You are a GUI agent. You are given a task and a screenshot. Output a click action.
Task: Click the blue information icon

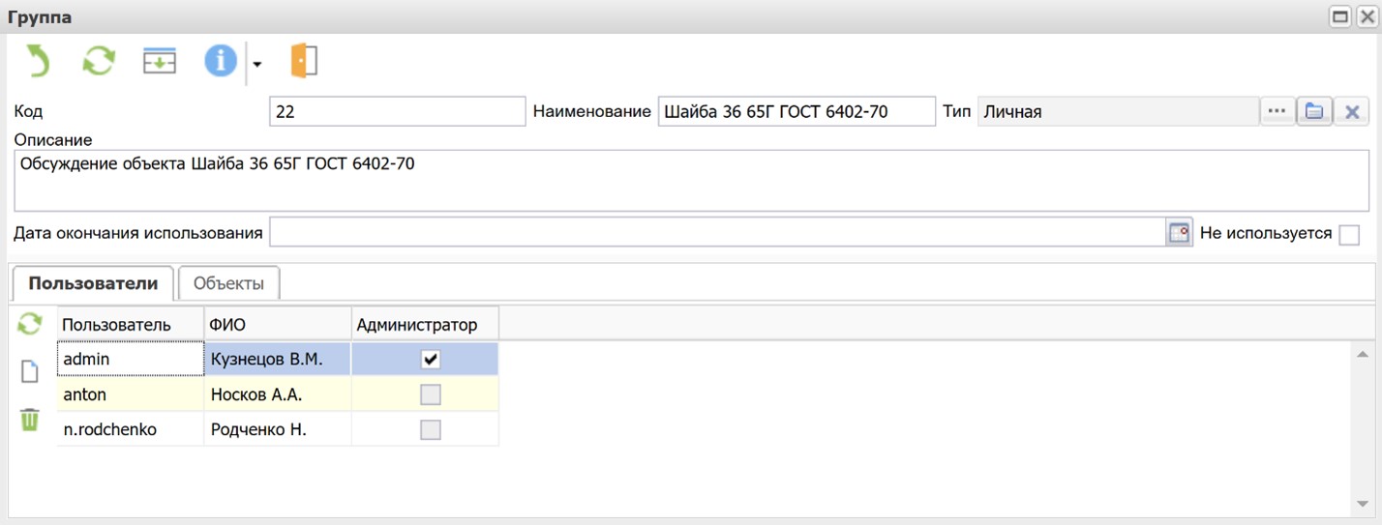tap(220, 62)
